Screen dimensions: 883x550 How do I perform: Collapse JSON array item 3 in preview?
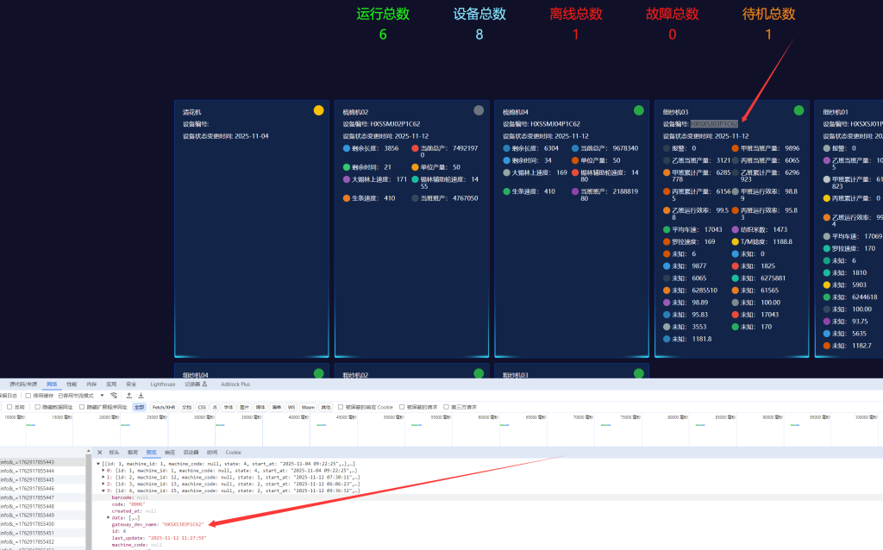coord(103,491)
